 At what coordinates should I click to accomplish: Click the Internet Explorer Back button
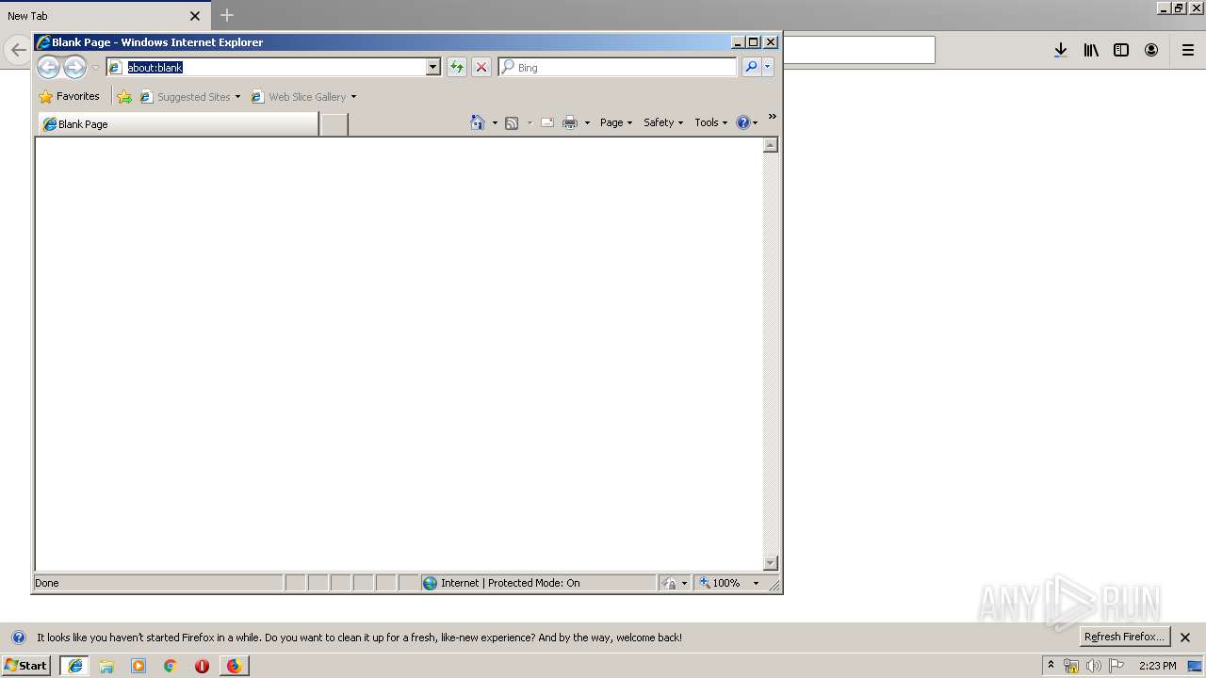pyautogui.click(x=48, y=67)
